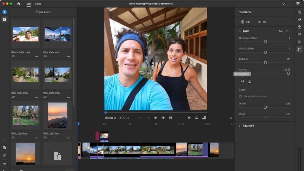Select the Boat View.mp4 thumbnail
The width and height of the screenshot is (304, 171).
[x=57, y=34]
